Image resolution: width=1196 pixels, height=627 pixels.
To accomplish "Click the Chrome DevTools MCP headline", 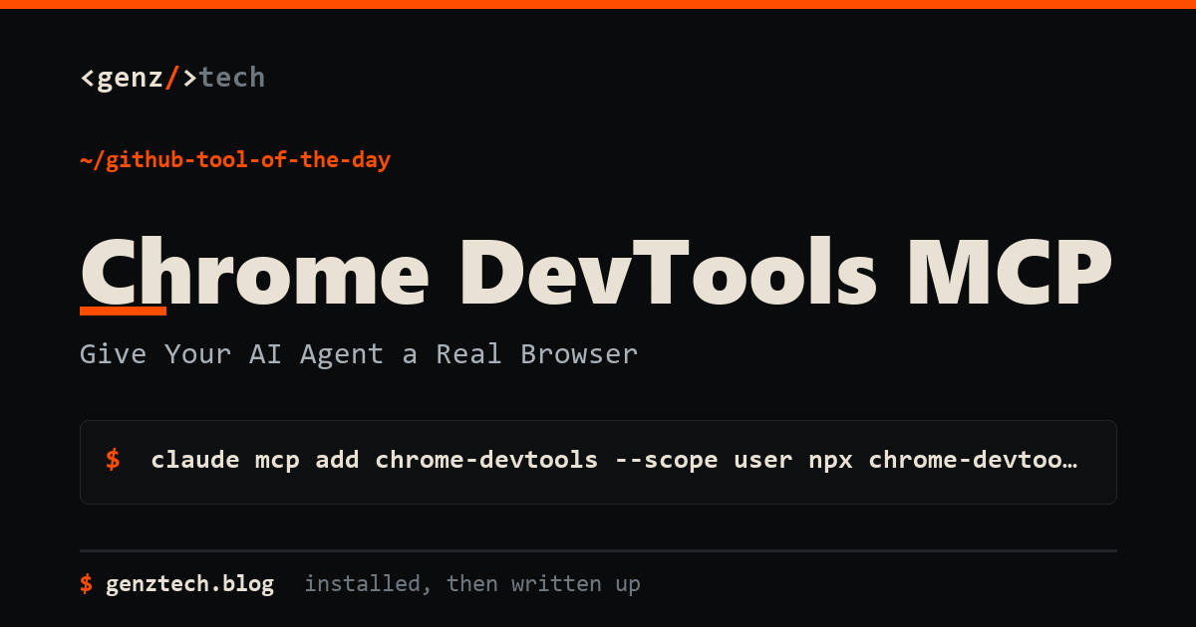I will coord(595,271).
